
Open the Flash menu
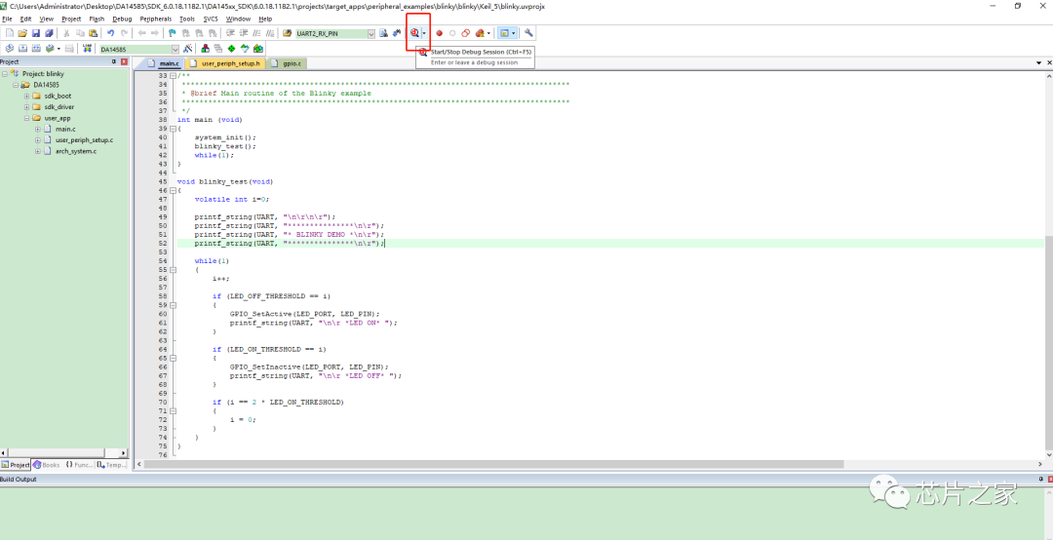coord(97,19)
